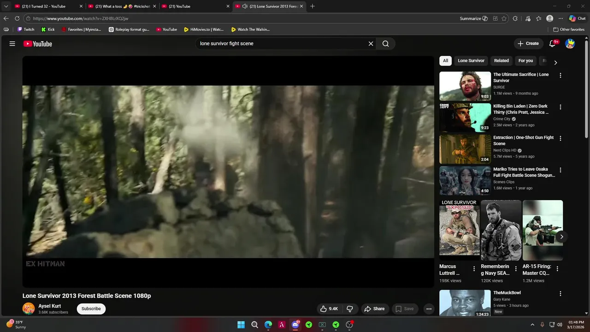
Task: Open taskbar Search
Action: tap(254, 325)
